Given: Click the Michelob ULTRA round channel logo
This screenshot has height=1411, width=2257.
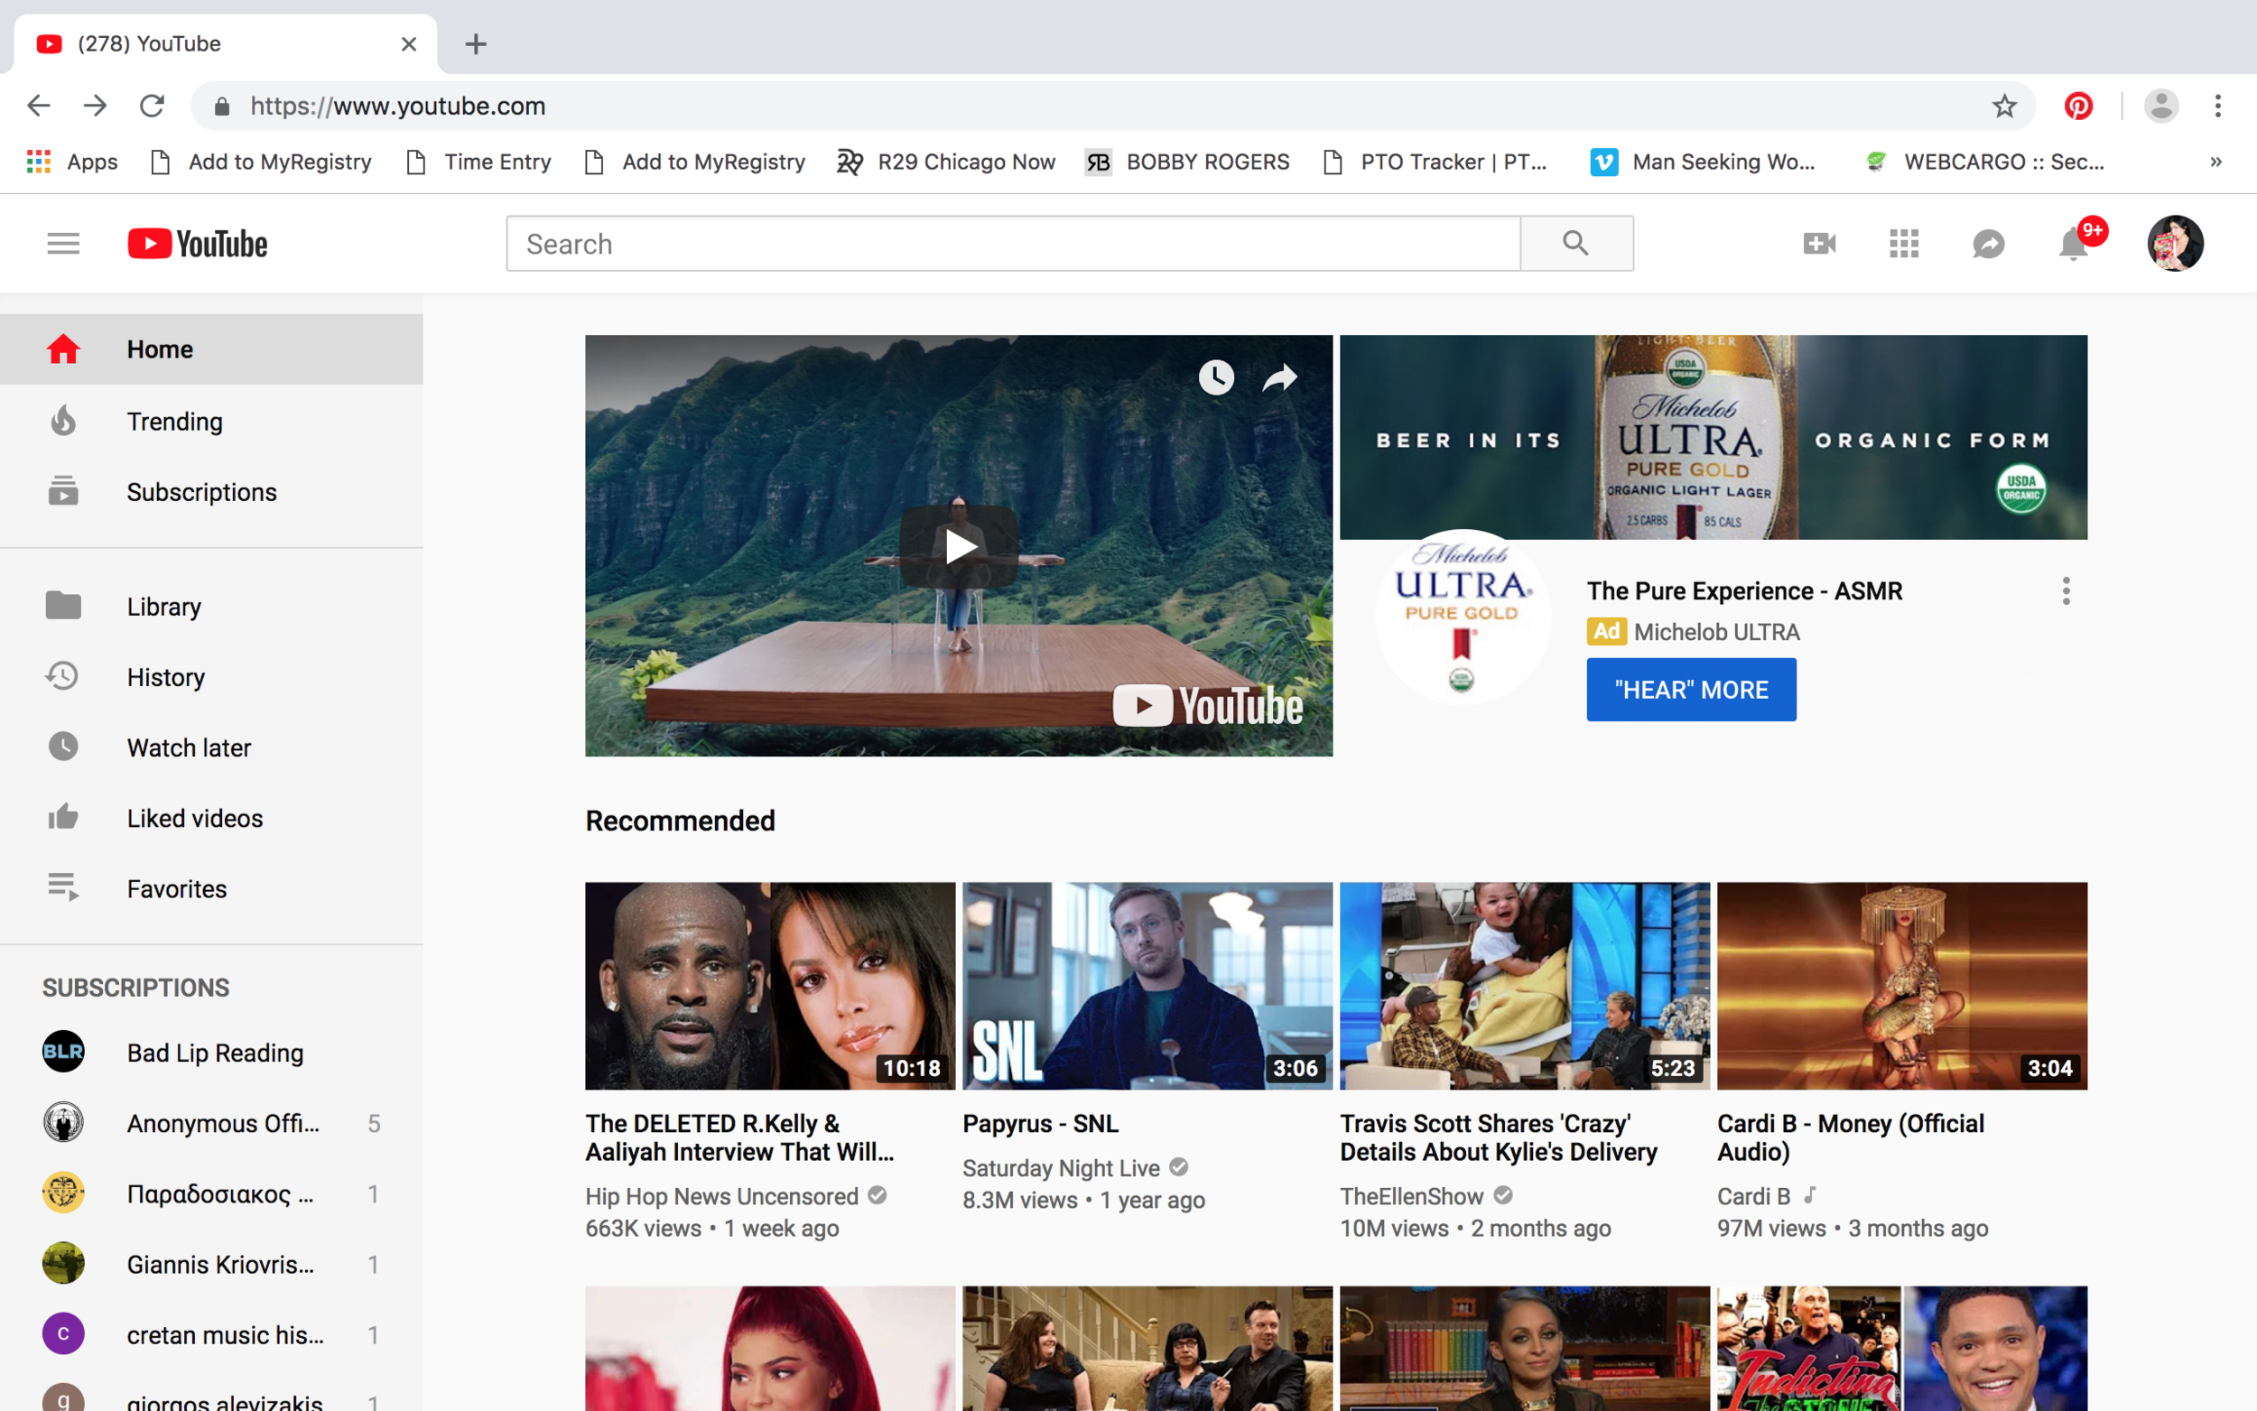Looking at the screenshot, I should tap(1462, 616).
